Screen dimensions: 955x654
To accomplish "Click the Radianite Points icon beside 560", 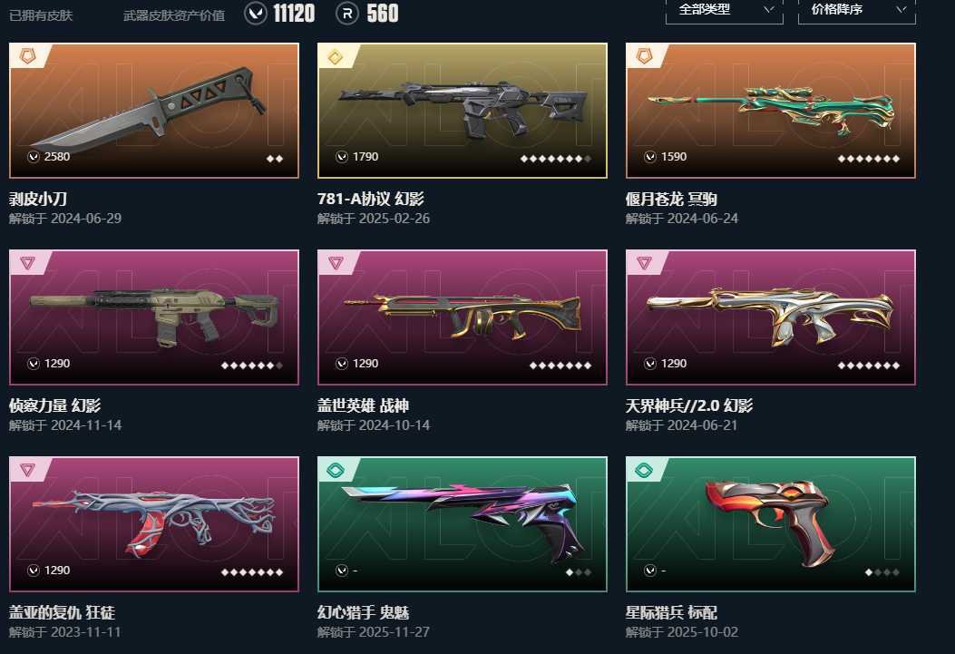I will (x=347, y=13).
